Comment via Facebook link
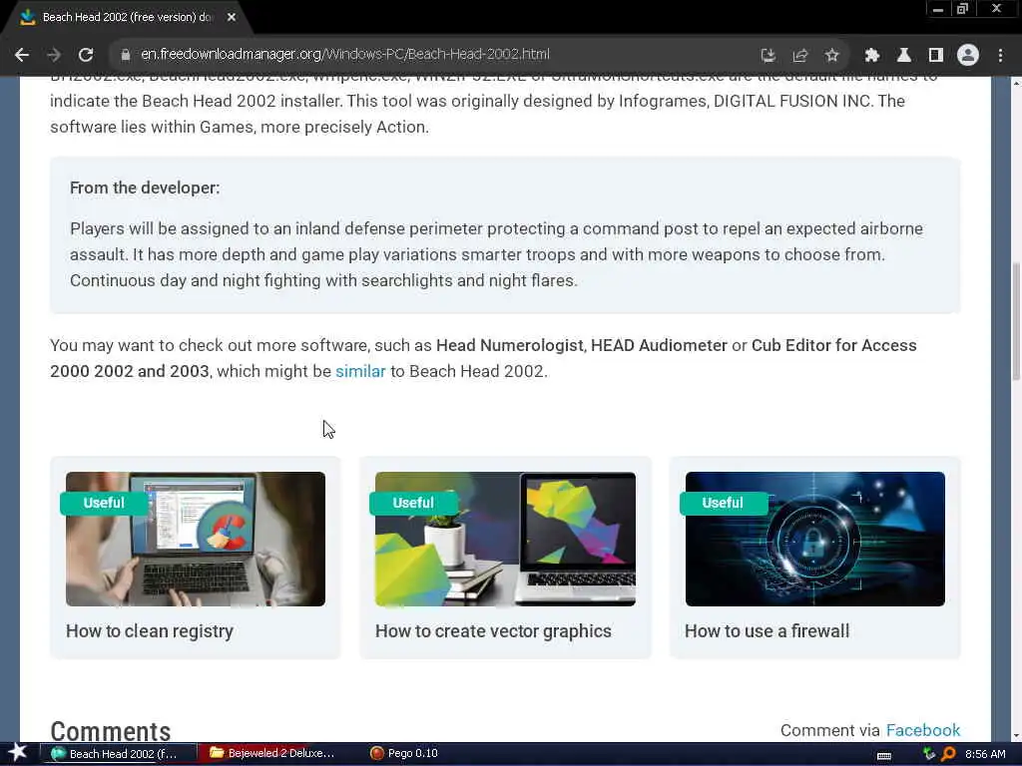The width and height of the screenshot is (1022, 766). pyautogui.click(x=923, y=730)
